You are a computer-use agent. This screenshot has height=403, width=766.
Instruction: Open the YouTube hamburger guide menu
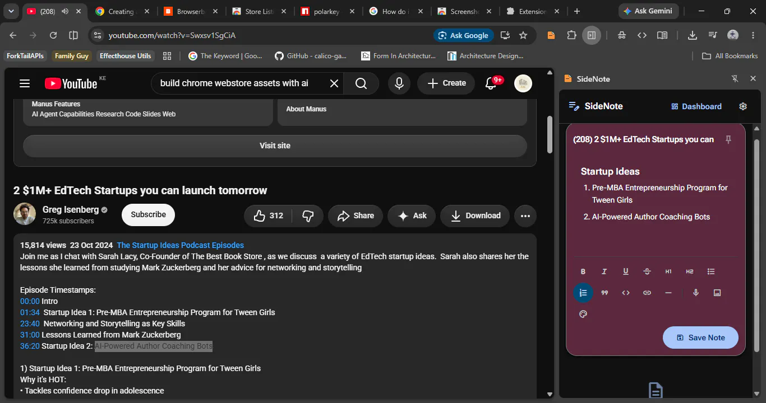[x=24, y=83]
